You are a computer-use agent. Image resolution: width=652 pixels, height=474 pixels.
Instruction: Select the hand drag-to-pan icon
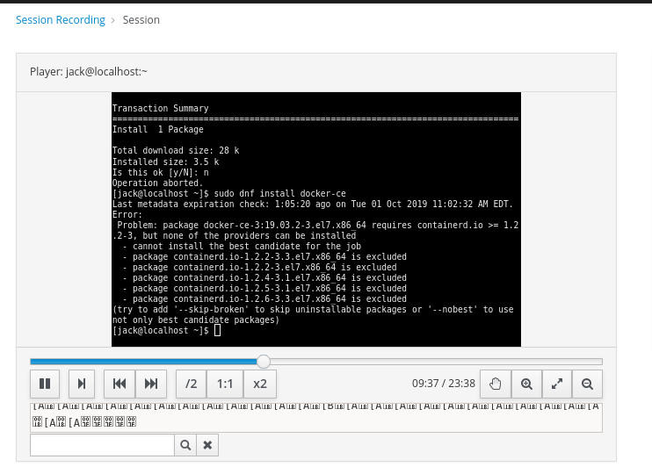[496, 384]
